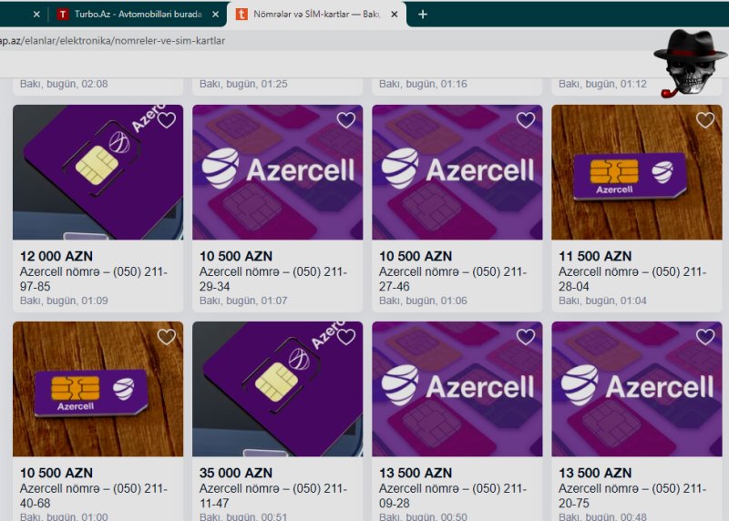The image size is (729, 521).
Task: Click the orange tap.az tab favicon
Action: click(x=241, y=15)
